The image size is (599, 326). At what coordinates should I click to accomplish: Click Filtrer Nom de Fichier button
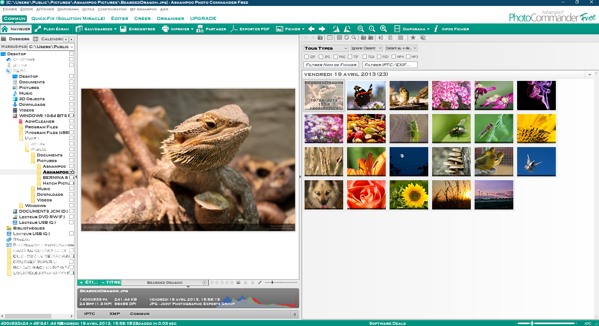click(331, 65)
